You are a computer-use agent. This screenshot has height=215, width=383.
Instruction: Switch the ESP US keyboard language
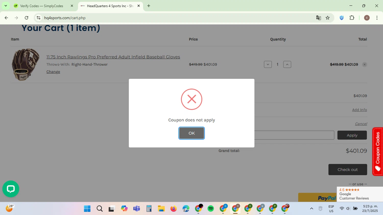point(331,209)
